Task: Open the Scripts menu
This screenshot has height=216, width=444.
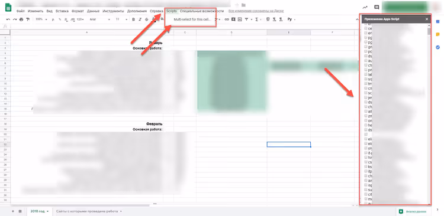Action: point(172,11)
